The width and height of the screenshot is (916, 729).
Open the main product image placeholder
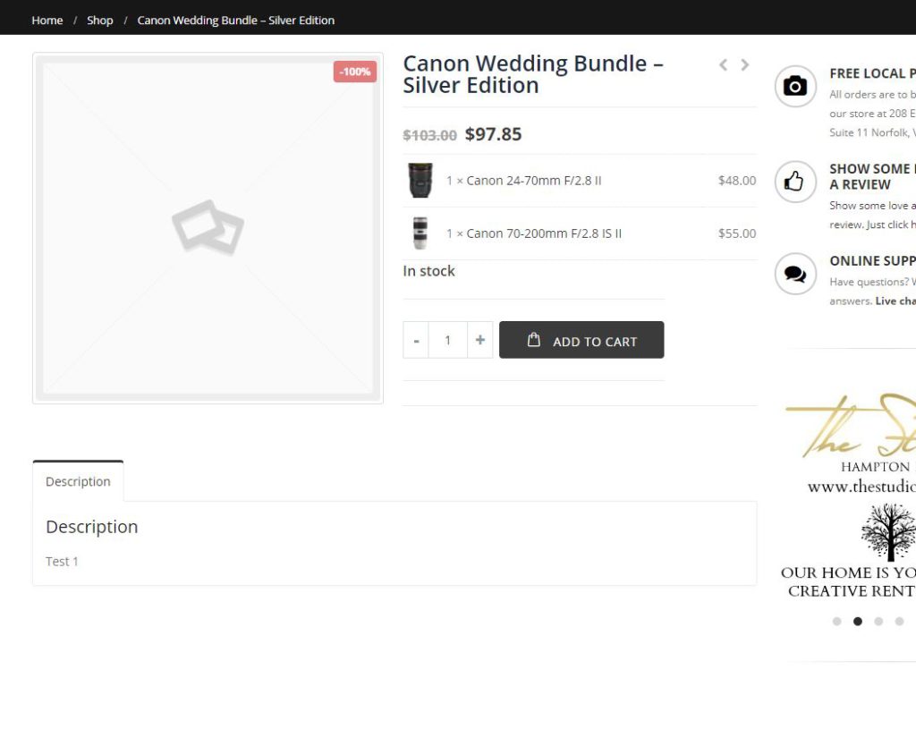208,228
